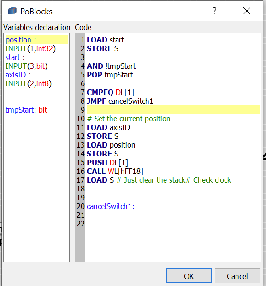Screen dimensions: 266x286
Task: Click the 'tmpStart: bit' variable declaration
Action: tap(26, 110)
